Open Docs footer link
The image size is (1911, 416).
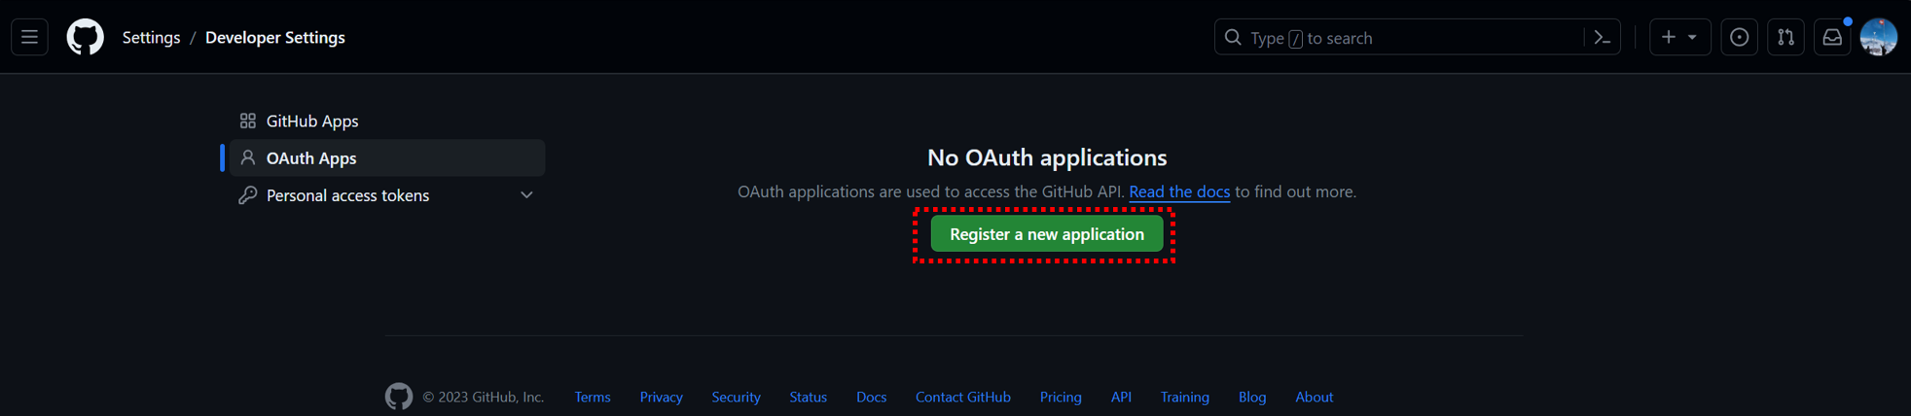(x=872, y=397)
